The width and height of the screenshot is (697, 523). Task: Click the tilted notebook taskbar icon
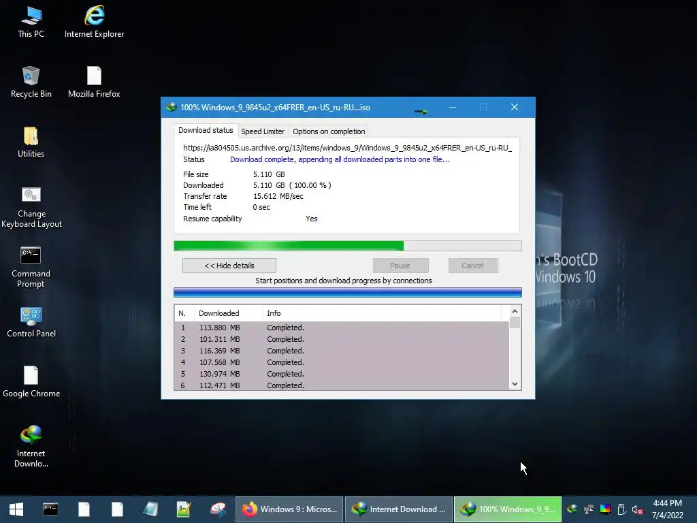point(150,509)
